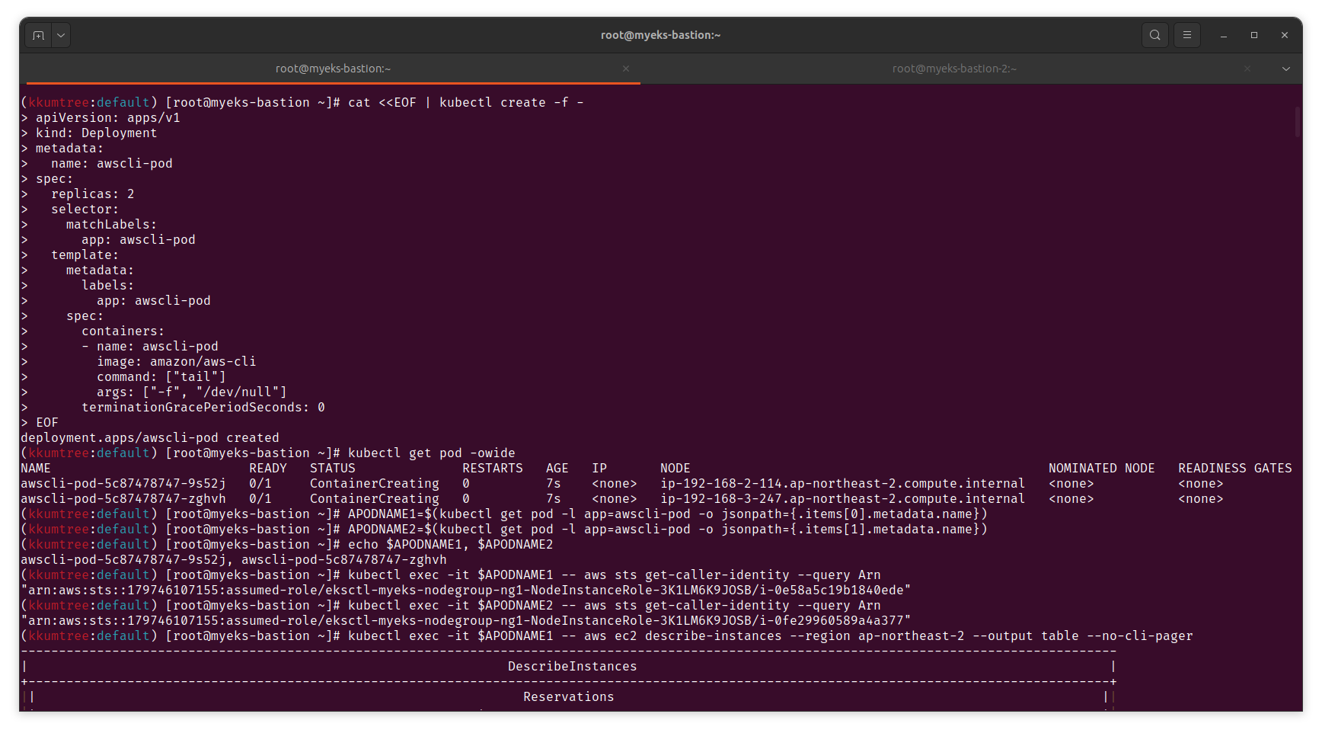The height and width of the screenshot is (733, 1322).
Task: Select pod name awscli-pod-5c87478747-9s52j in table
Action: [x=123, y=483]
